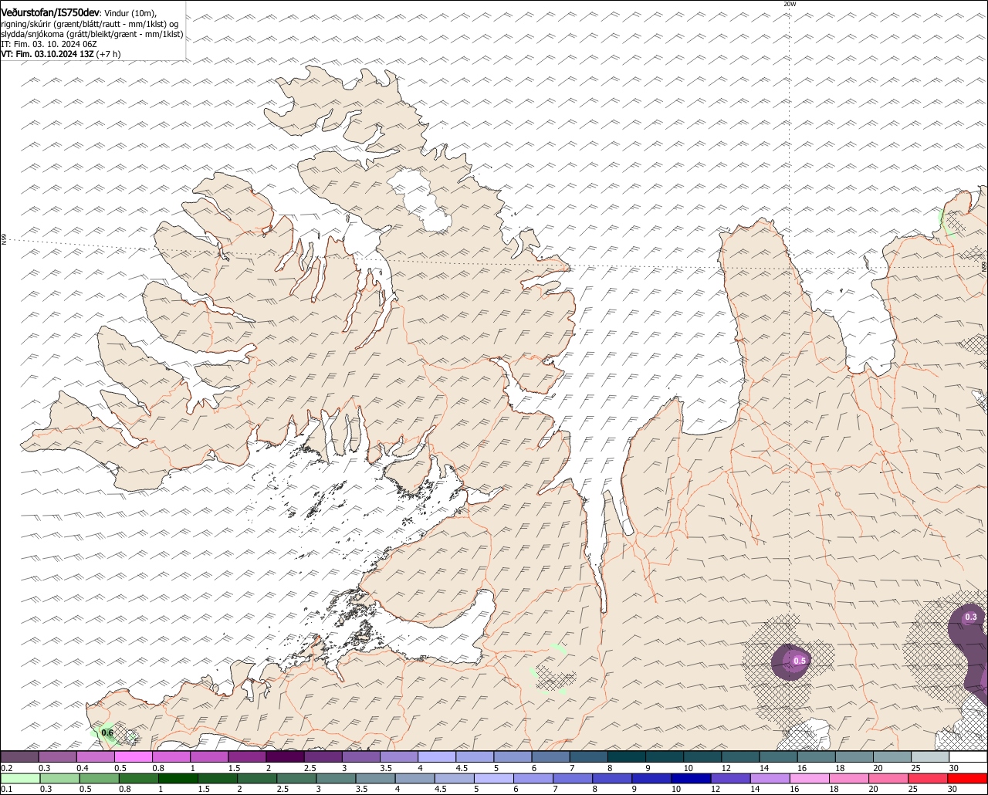Viewport: 988px width, 795px height.
Task: Click the '0.5' precipitation label on the map
Action: [x=800, y=661]
